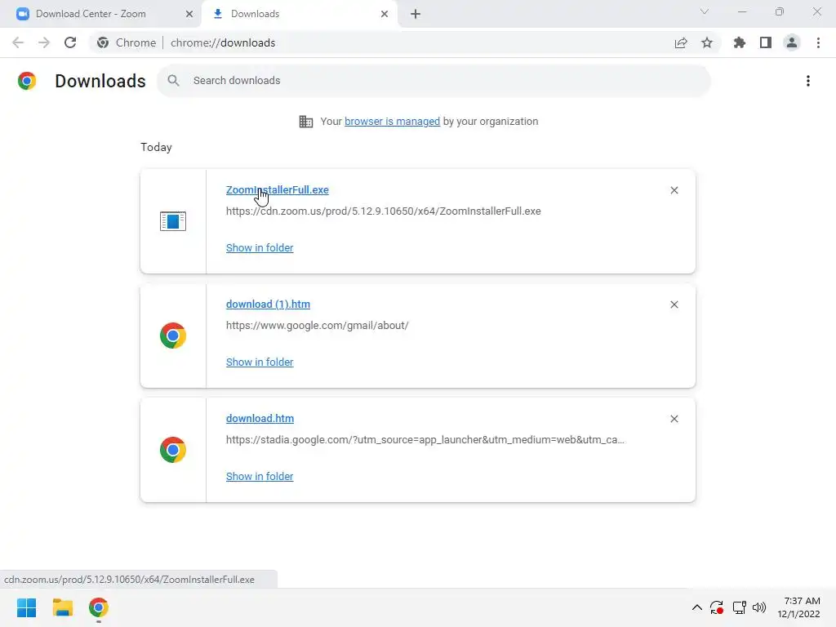The width and height of the screenshot is (836, 627).
Task: Click the ZoomInstallerFull.exe source URL
Action: 384,211
